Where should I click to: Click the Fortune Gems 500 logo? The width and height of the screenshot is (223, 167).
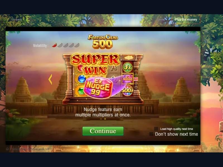point(103,41)
